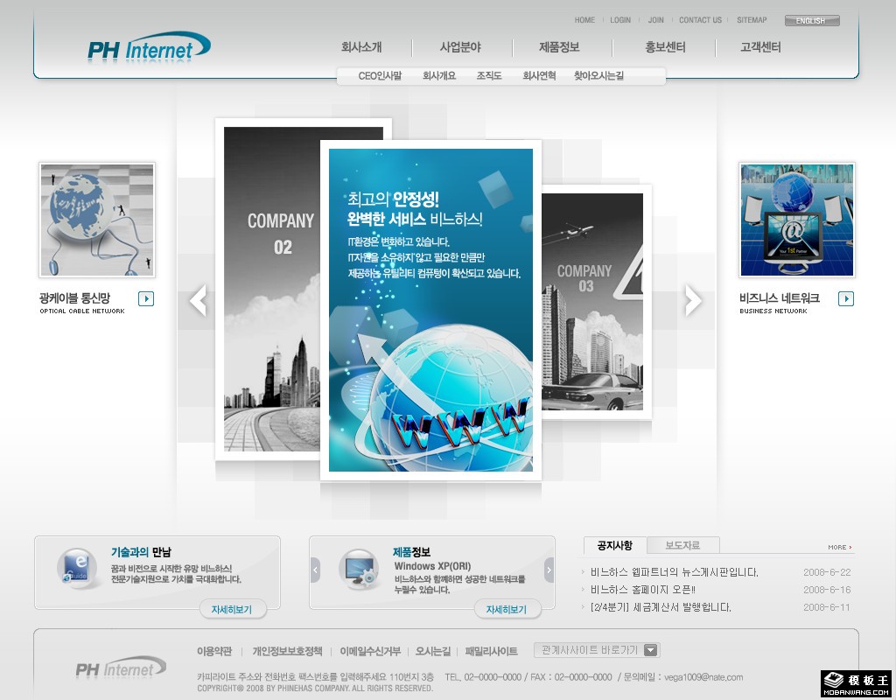Screen dimensions: 896x700
Task: Click the 광케이블 통신망 title text
Action: 75,297
